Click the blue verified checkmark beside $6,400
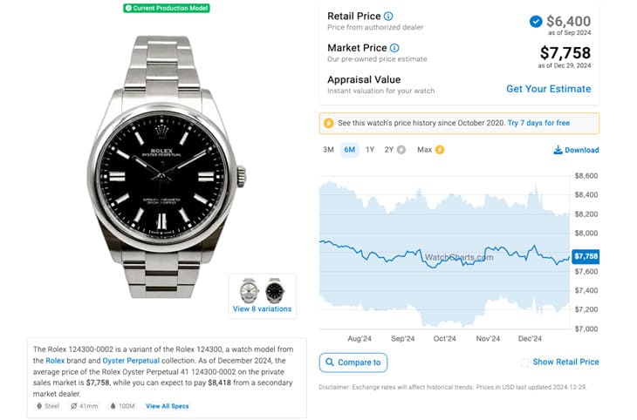Screen dimensions: 637x420 (x=535, y=22)
